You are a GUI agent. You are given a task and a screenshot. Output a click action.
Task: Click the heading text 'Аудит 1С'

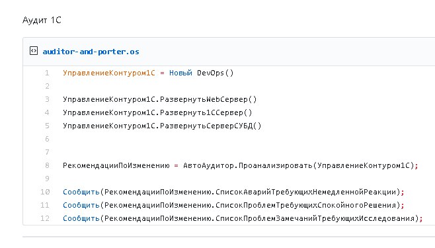click(42, 21)
